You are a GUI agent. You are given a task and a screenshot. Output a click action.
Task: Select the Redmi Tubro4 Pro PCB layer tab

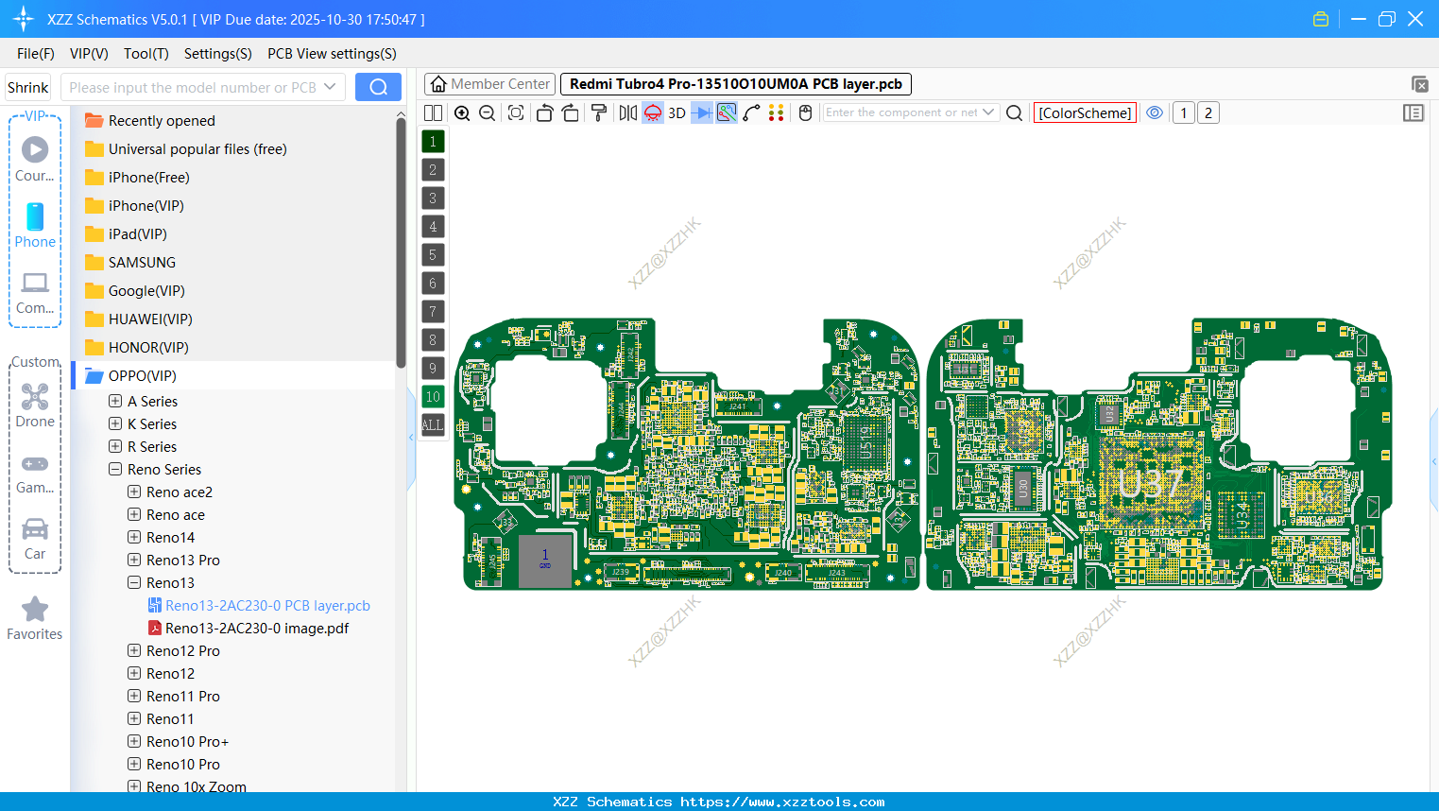coord(736,84)
